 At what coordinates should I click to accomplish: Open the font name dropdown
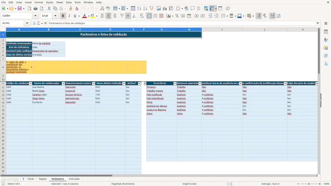tap(35, 16)
